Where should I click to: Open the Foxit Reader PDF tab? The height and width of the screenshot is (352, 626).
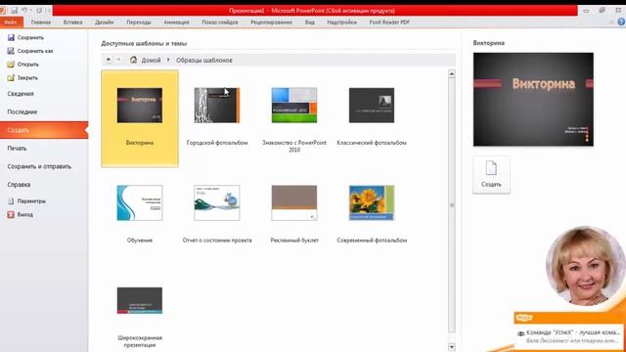(389, 22)
